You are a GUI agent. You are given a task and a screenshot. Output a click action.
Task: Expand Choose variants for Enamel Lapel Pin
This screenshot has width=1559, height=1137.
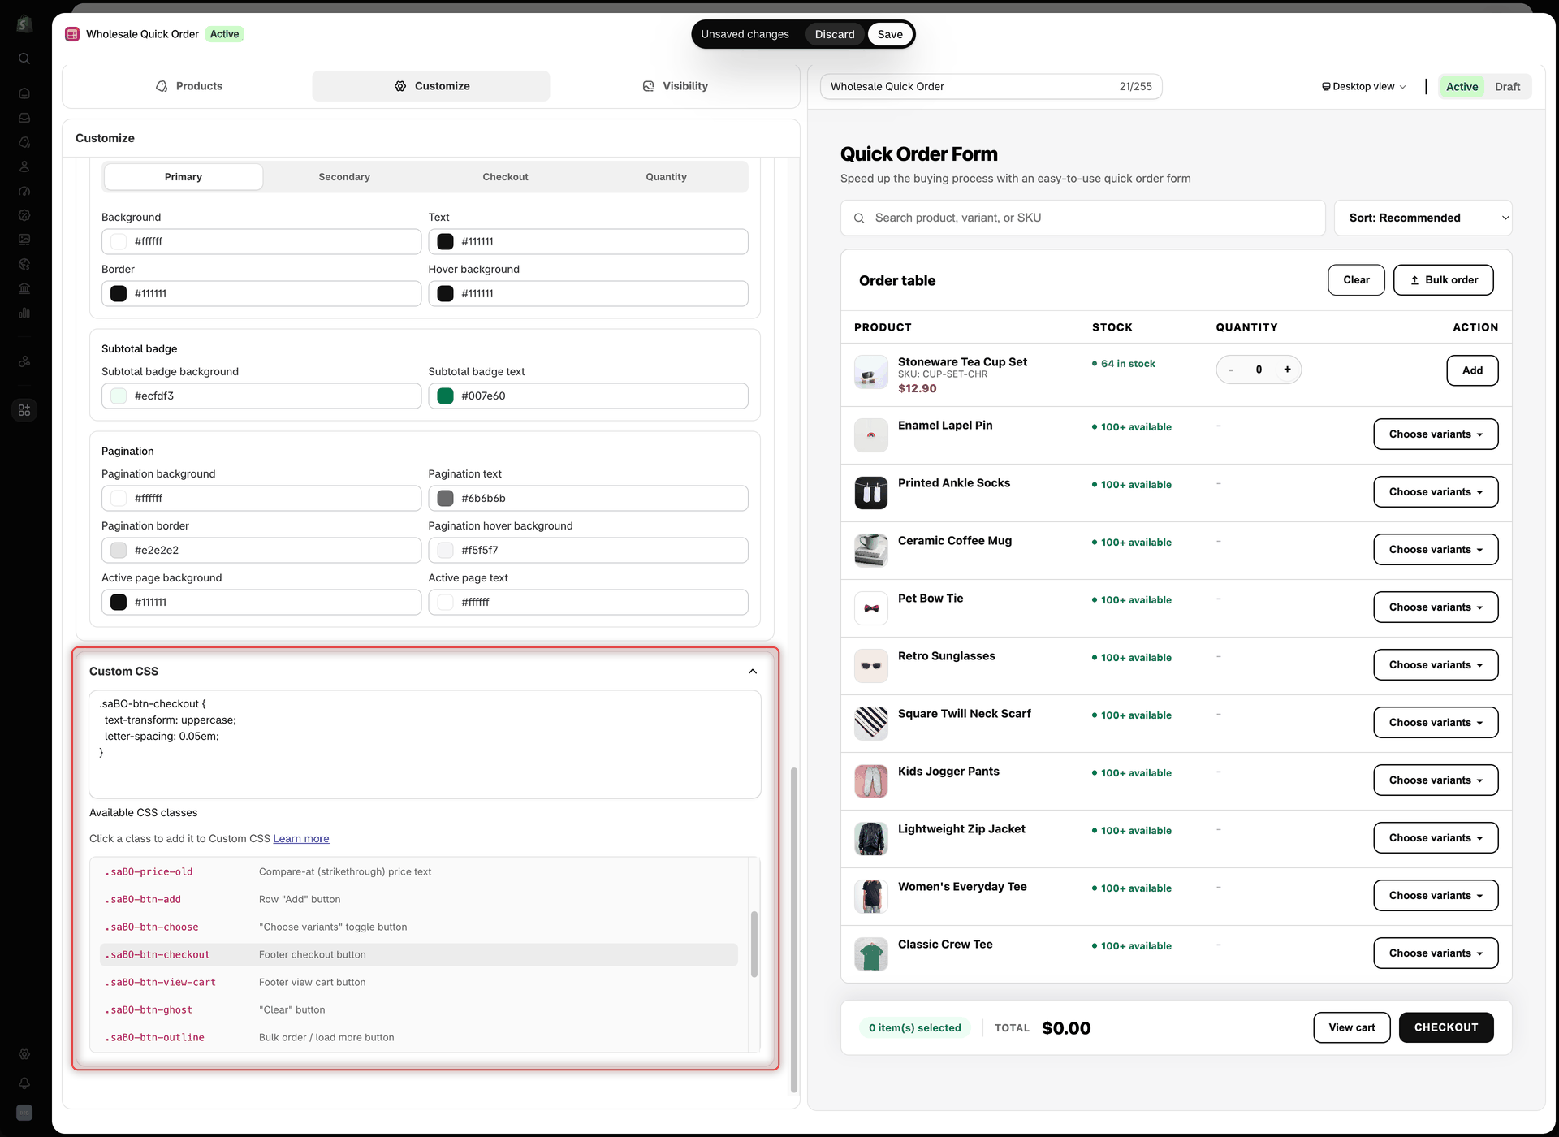coord(1436,434)
